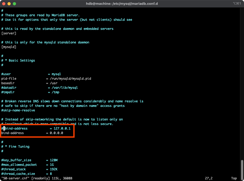This screenshot has width=244, height=181.
Task: Click the cursor position indicator 27,2
Action: (208, 178)
